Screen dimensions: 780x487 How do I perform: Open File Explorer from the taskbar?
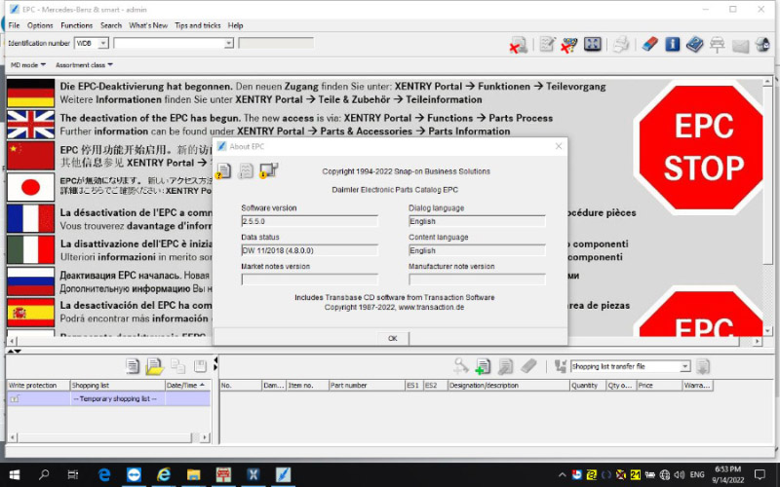[x=193, y=475]
